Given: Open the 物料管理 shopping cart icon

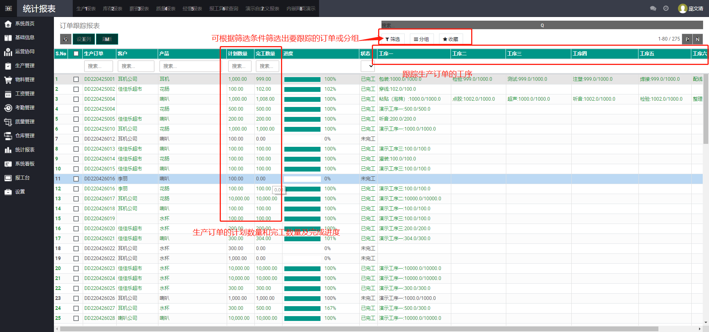Looking at the screenshot, I should coord(8,80).
